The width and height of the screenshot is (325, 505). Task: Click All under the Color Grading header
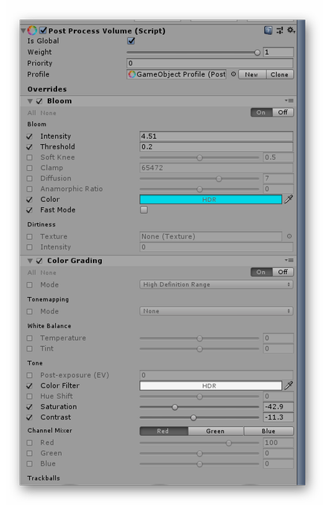click(x=31, y=273)
